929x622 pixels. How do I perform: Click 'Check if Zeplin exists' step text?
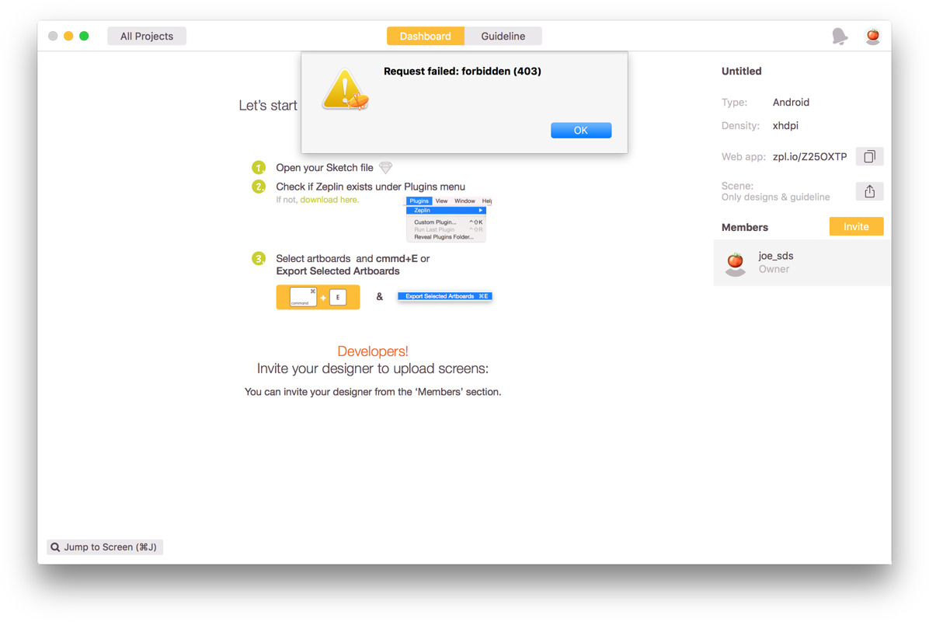coord(371,187)
